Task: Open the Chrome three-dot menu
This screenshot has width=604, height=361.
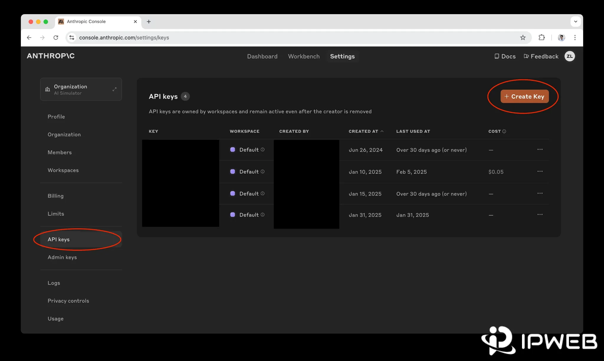Action: [575, 37]
